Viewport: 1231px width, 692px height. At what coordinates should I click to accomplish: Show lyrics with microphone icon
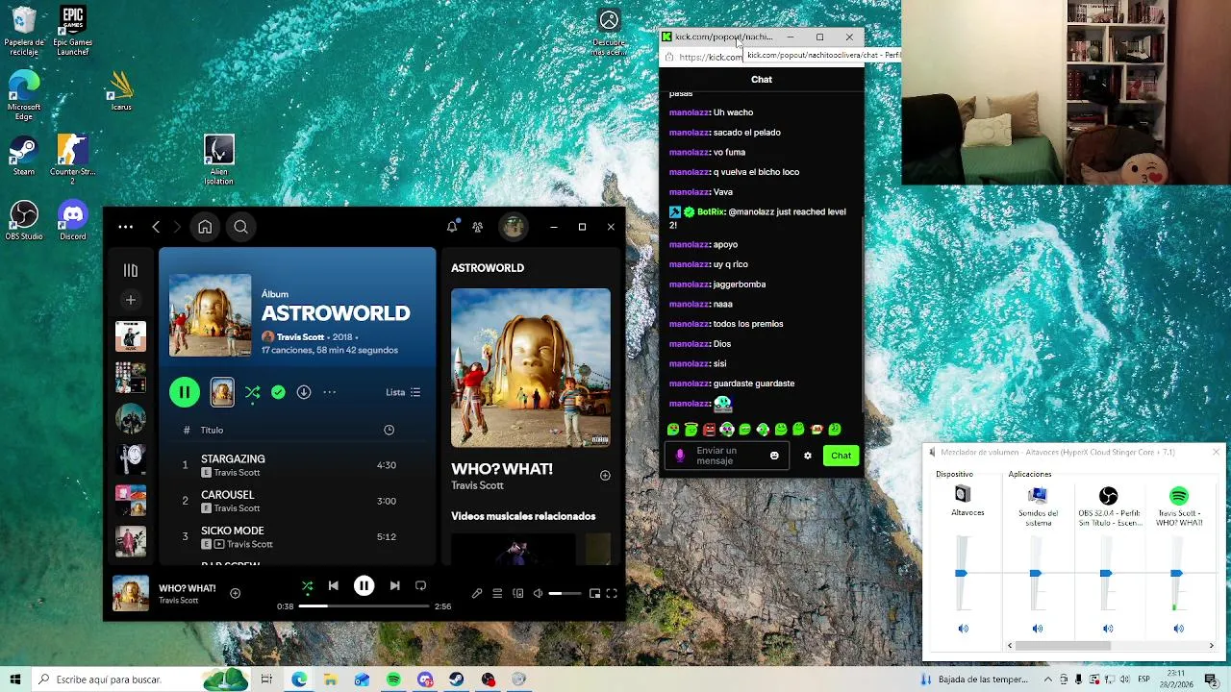(477, 594)
